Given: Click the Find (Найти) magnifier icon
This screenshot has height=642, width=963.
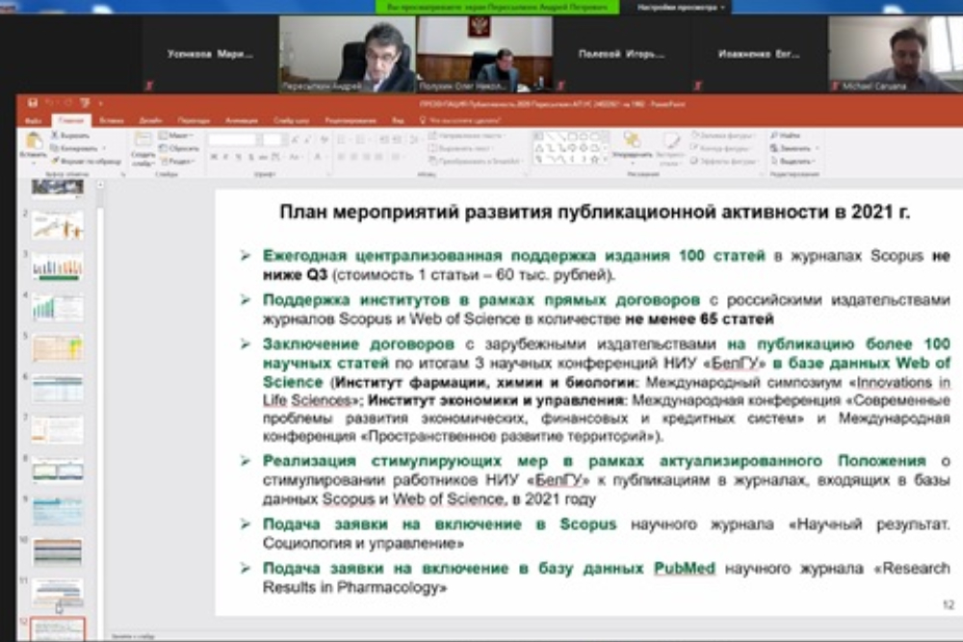Looking at the screenshot, I should (787, 136).
